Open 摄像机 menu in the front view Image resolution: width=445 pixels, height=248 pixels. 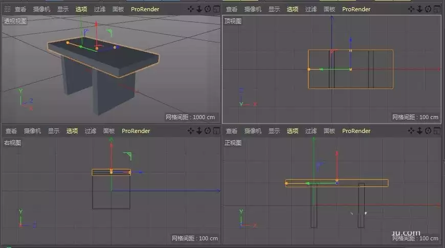point(253,131)
